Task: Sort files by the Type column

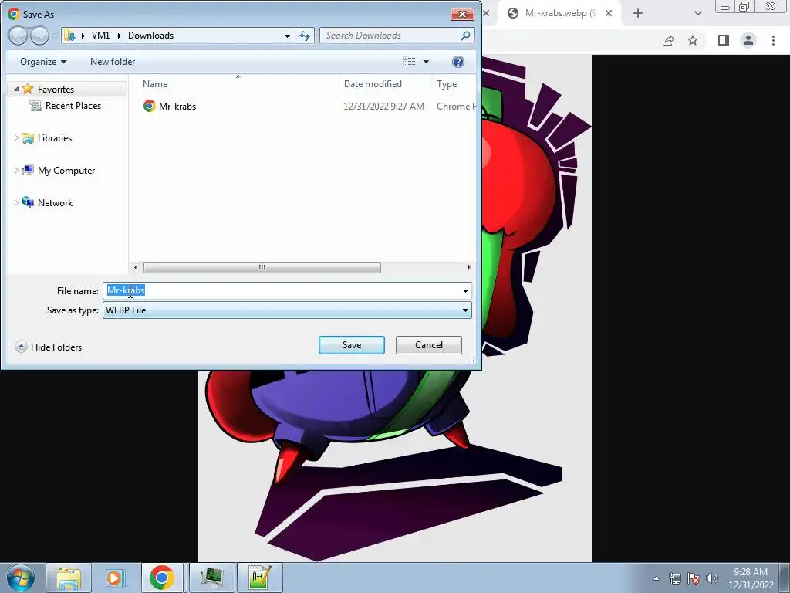Action: (447, 84)
